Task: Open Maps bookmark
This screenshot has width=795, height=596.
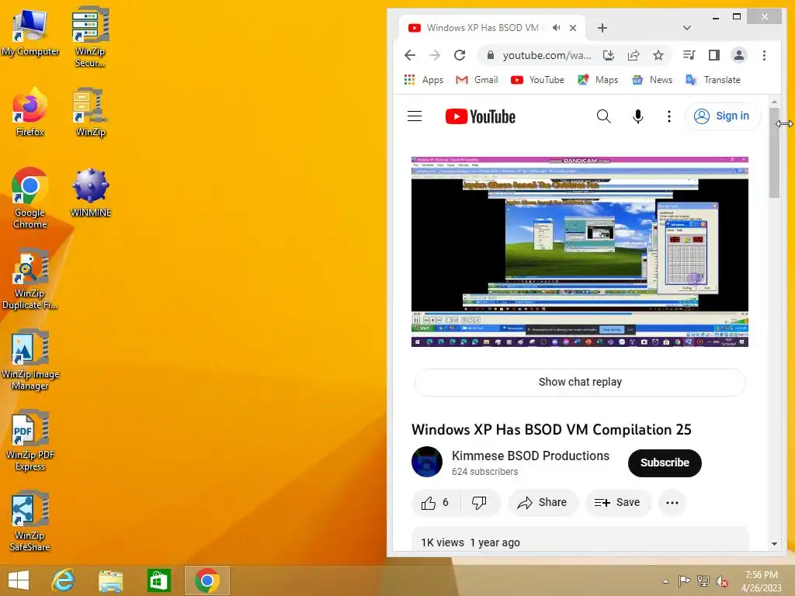Action: tap(598, 80)
